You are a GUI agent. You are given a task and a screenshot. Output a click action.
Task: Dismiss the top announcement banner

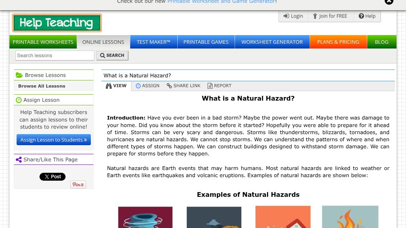[389, 1]
